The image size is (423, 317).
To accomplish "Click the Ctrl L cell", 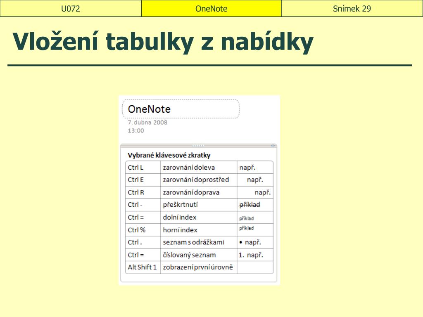I will 143,168.
